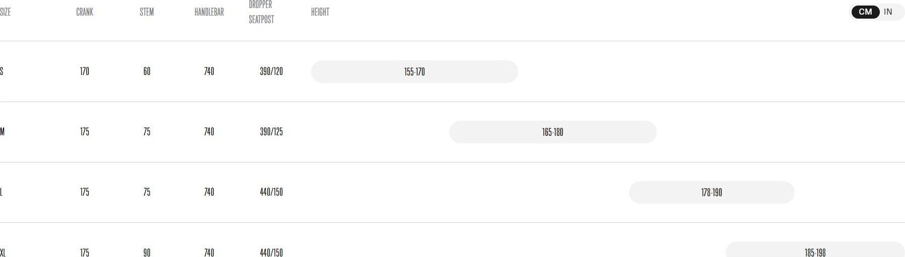Viewport: 905px width, 257px height.
Task: Click the stem value 60
Action: 147,71
